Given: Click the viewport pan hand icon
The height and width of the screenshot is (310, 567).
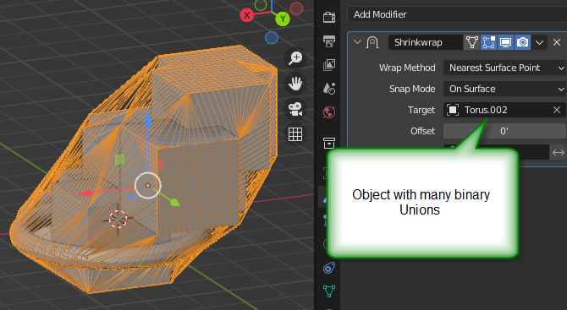Looking at the screenshot, I should click(295, 84).
